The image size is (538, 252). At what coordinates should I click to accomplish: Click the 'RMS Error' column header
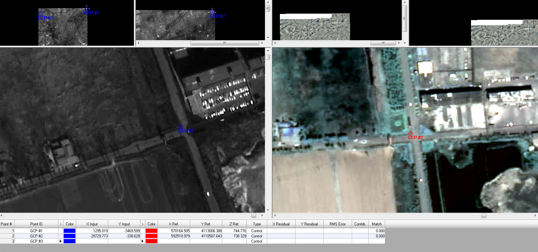tap(338, 224)
